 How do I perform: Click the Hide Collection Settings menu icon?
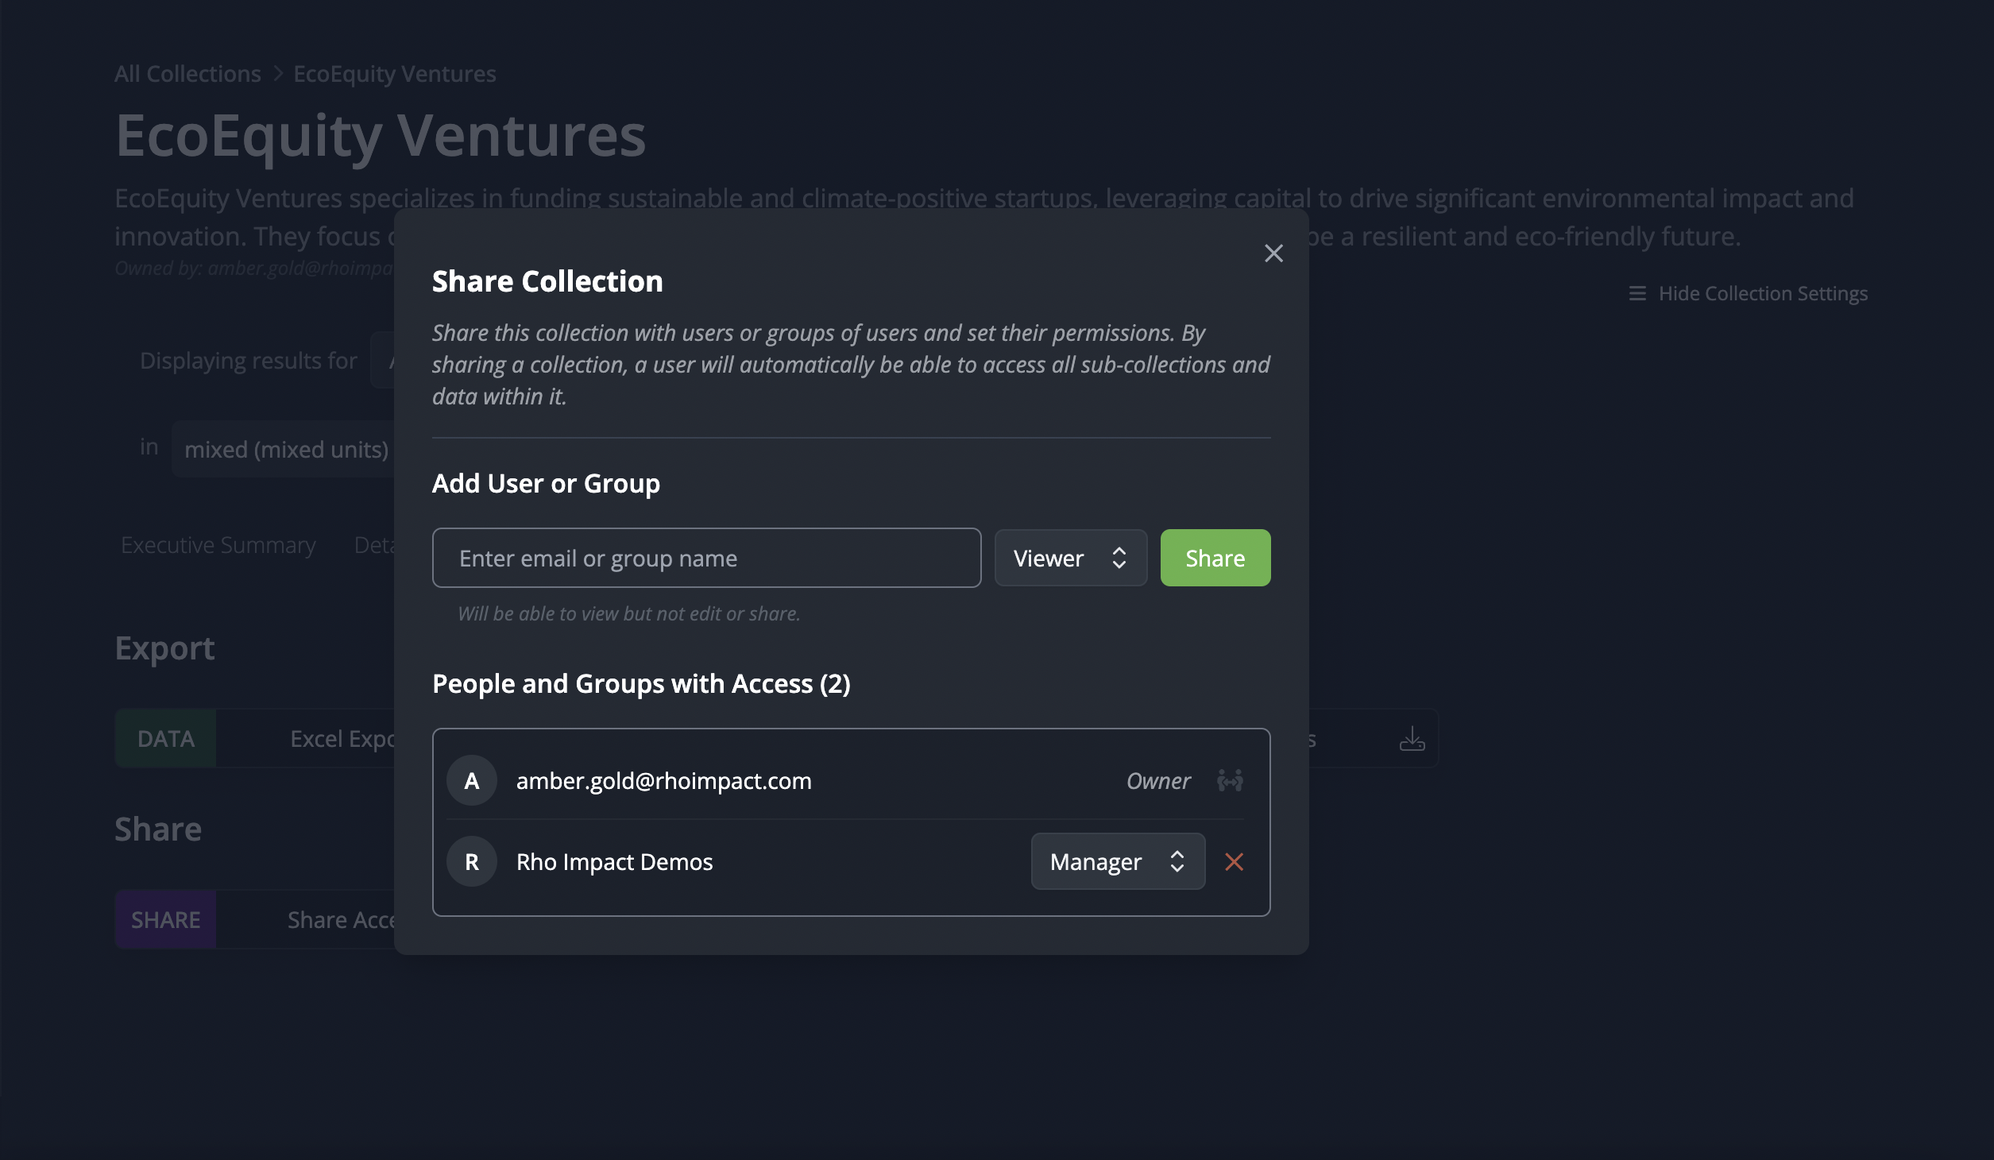pos(1637,294)
